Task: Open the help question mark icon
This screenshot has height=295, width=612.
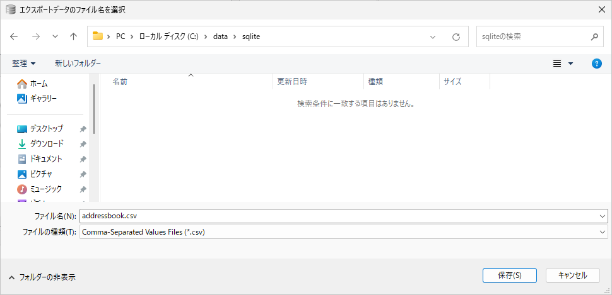Action: click(x=596, y=64)
